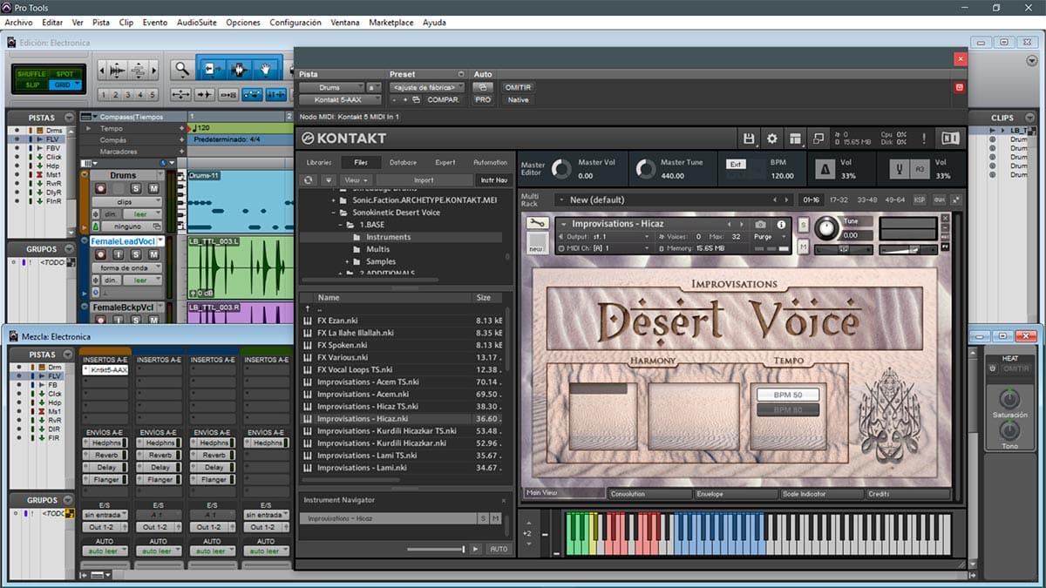The image size is (1046, 588).
Task: Collapse Sonokinetic Desert Voice folder
Action: tap(332, 213)
